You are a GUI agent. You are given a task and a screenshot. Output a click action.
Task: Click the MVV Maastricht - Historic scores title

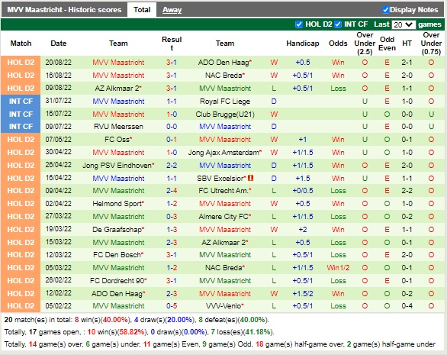point(64,10)
